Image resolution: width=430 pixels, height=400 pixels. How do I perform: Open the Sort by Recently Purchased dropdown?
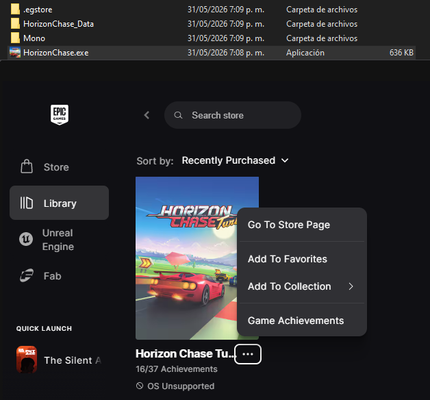pyautogui.click(x=235, y=160)
